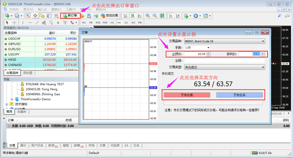Click the zoom out magnifier icon
This screenshot has height=158, width=293.
(x=155, y=15)
